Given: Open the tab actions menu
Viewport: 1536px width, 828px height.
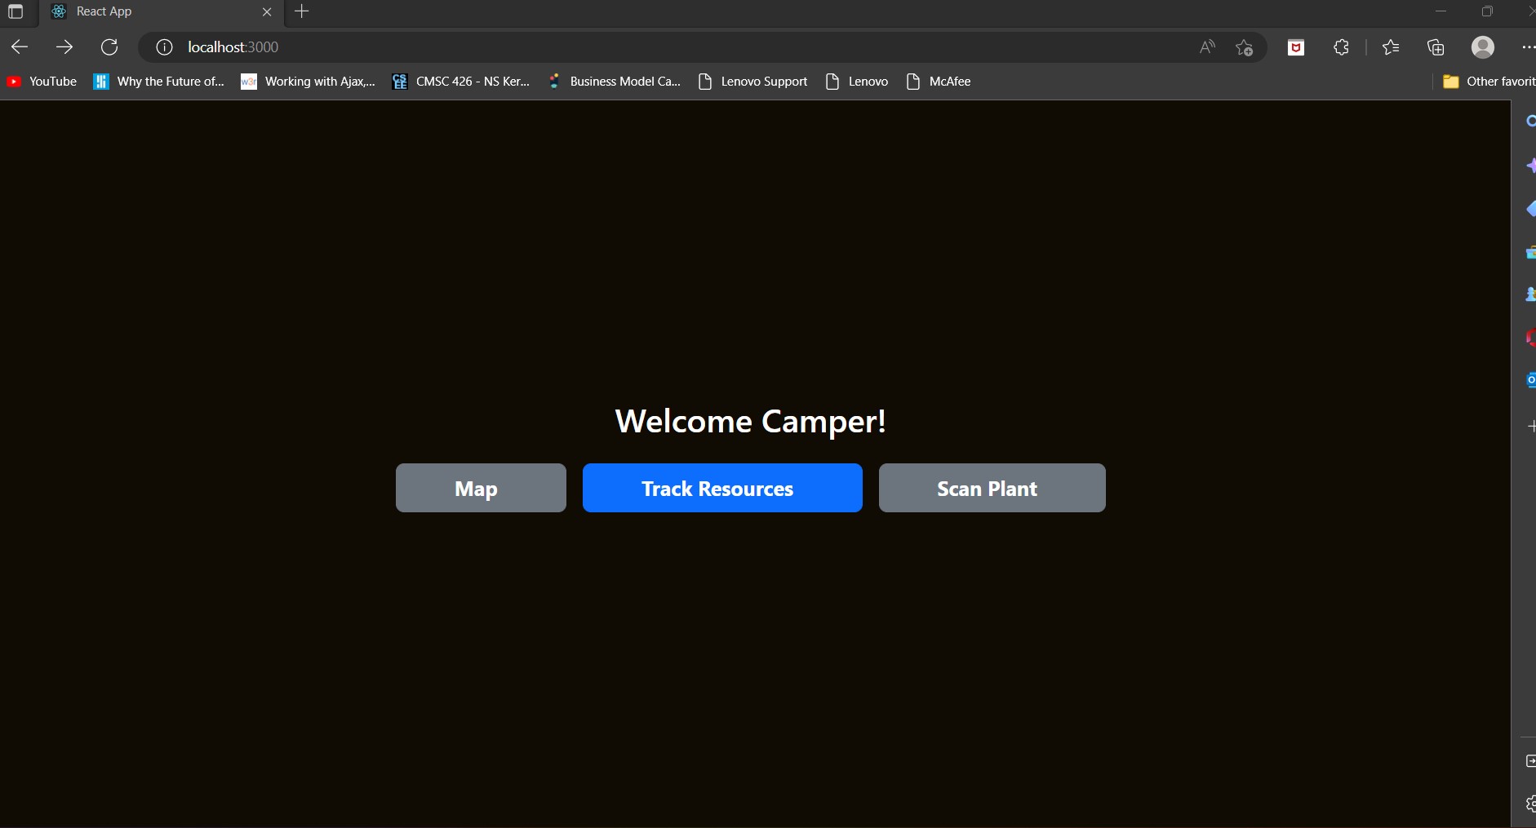Looking at the screenshot, I should point(15,12).
